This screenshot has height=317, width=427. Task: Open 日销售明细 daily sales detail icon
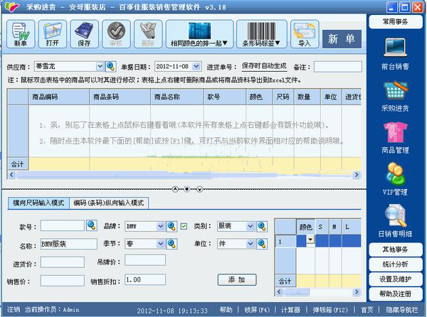[395, 221]
